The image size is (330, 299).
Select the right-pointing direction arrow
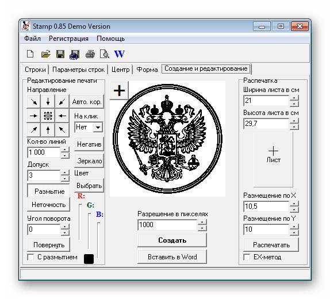click(x=34, y=116)
